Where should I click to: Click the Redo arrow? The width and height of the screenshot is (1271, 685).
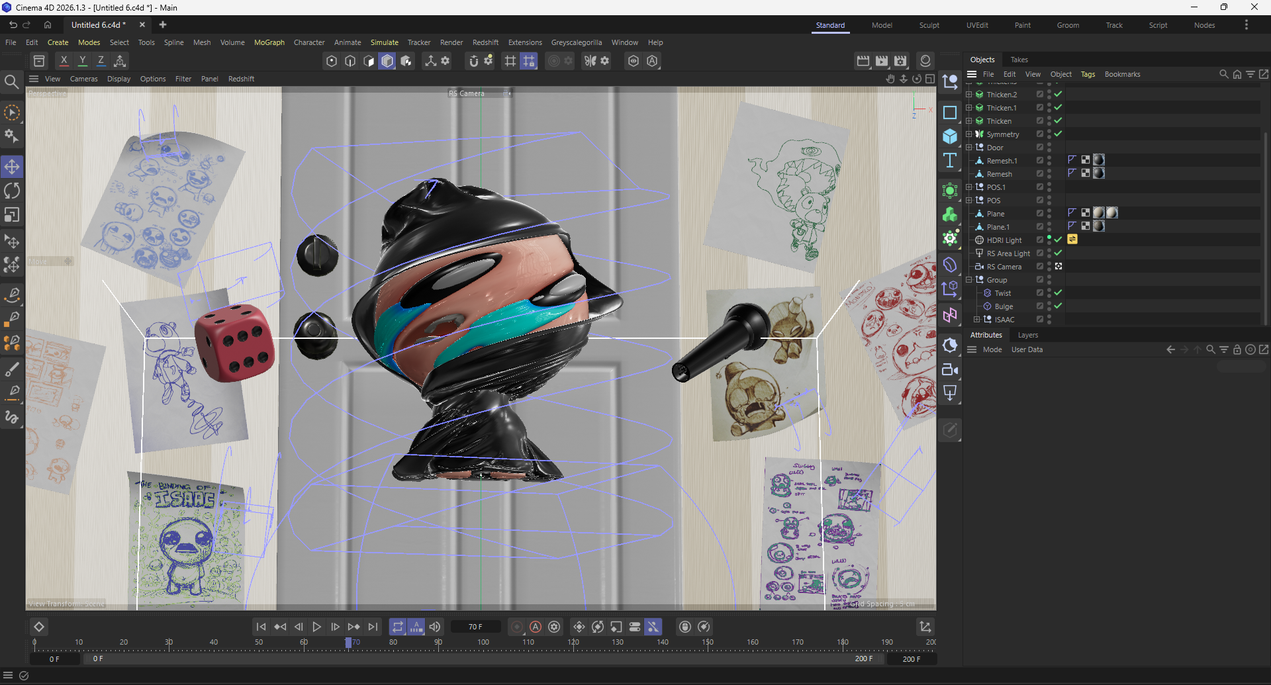tap(27, 24)
